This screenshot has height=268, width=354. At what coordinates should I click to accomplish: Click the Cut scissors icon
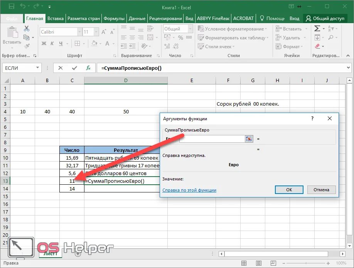click(27, 29)
